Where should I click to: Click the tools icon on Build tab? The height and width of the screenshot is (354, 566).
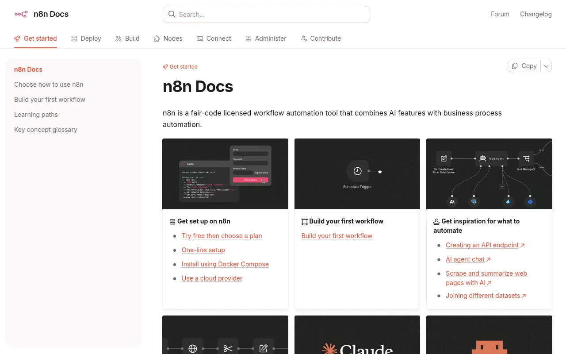tap(119, 38)
